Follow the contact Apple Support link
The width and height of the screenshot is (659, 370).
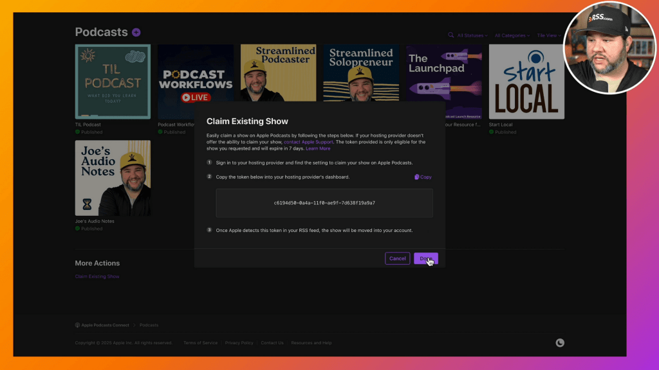308,141
